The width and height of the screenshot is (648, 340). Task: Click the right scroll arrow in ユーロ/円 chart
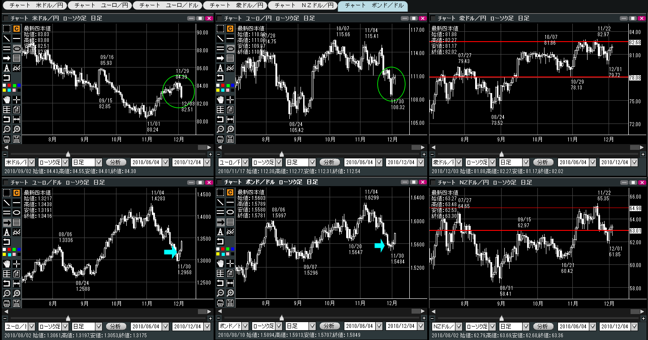click(x=424, y=147)
